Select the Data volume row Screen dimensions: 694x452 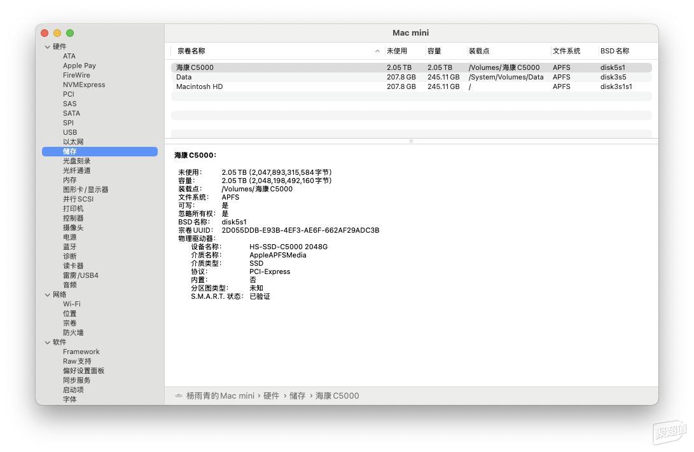412,77
